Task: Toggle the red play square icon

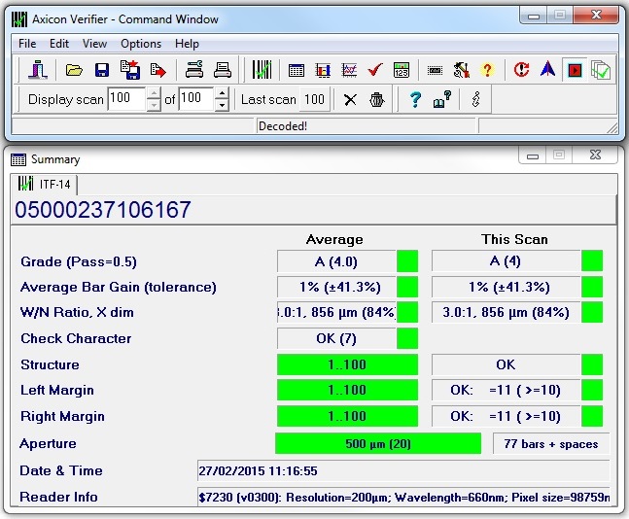Action: tap(575, 70)
